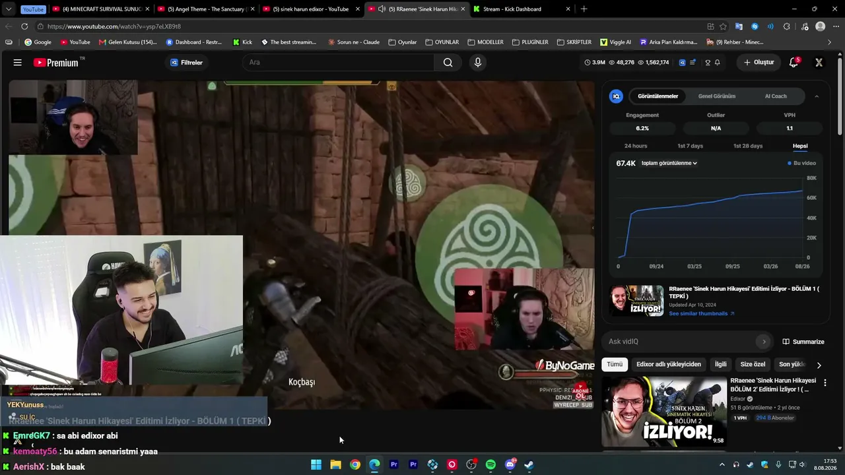
Task: Open the MODELLER bookmarks folder
Action: click(x=485, y=42)
